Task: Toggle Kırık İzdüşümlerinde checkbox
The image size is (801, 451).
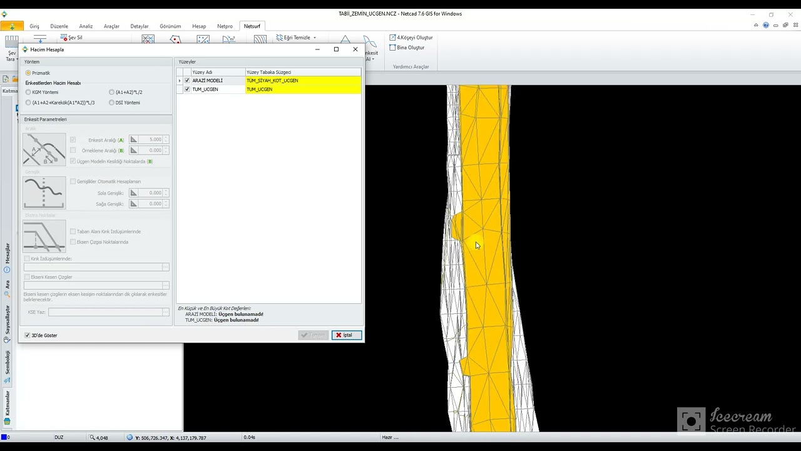Action: coord(27,259)
